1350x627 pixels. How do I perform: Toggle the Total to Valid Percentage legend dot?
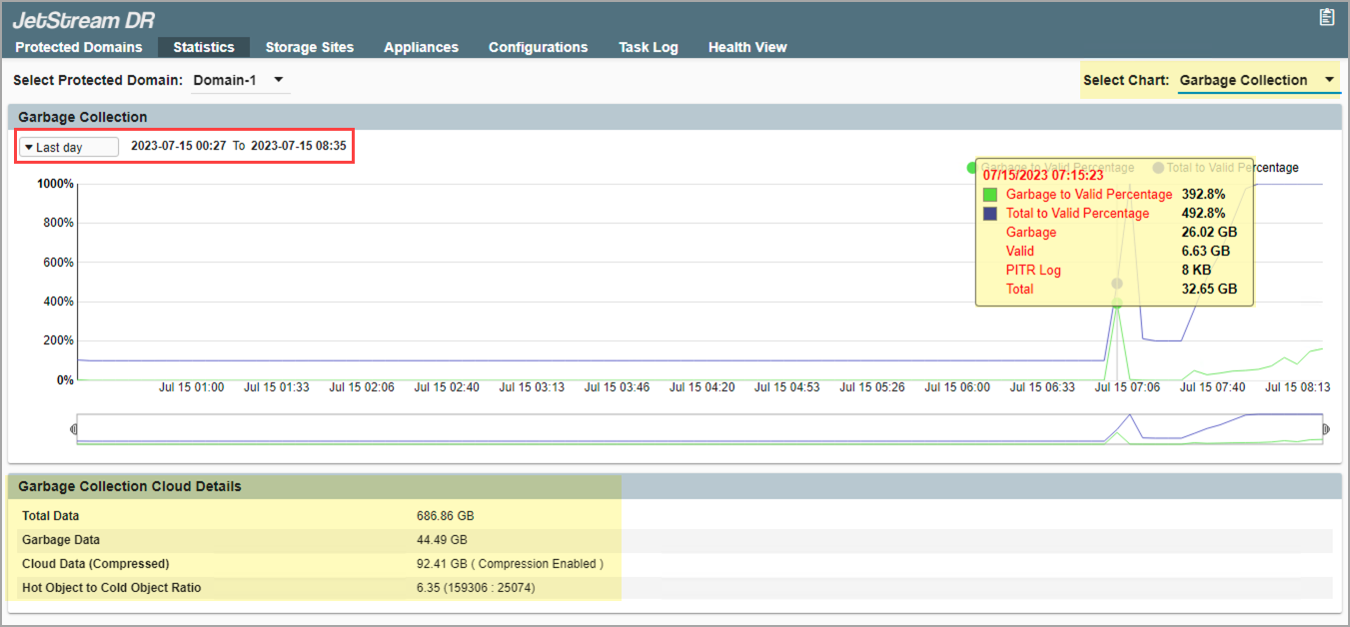coord(1158,168)
